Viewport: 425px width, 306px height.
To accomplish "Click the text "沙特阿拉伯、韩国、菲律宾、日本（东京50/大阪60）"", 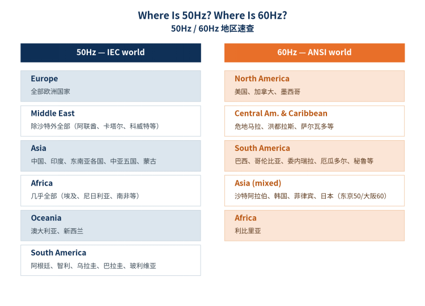I will pyautogui.click(x=311, y=196).
